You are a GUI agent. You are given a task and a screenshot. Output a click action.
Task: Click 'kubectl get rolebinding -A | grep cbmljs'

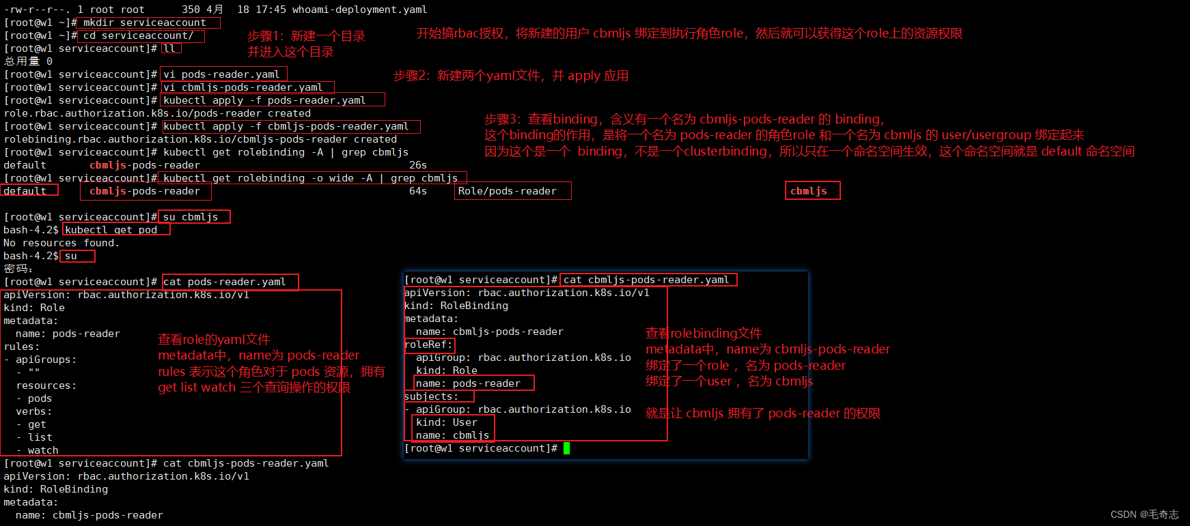(286, 152)
